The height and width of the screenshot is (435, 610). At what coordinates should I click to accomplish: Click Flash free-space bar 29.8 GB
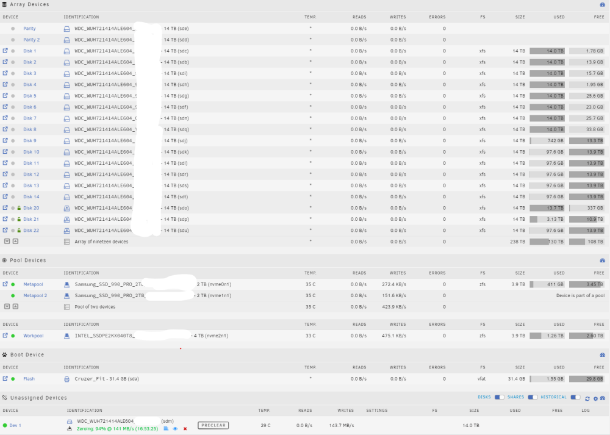(x=587, y=379)
